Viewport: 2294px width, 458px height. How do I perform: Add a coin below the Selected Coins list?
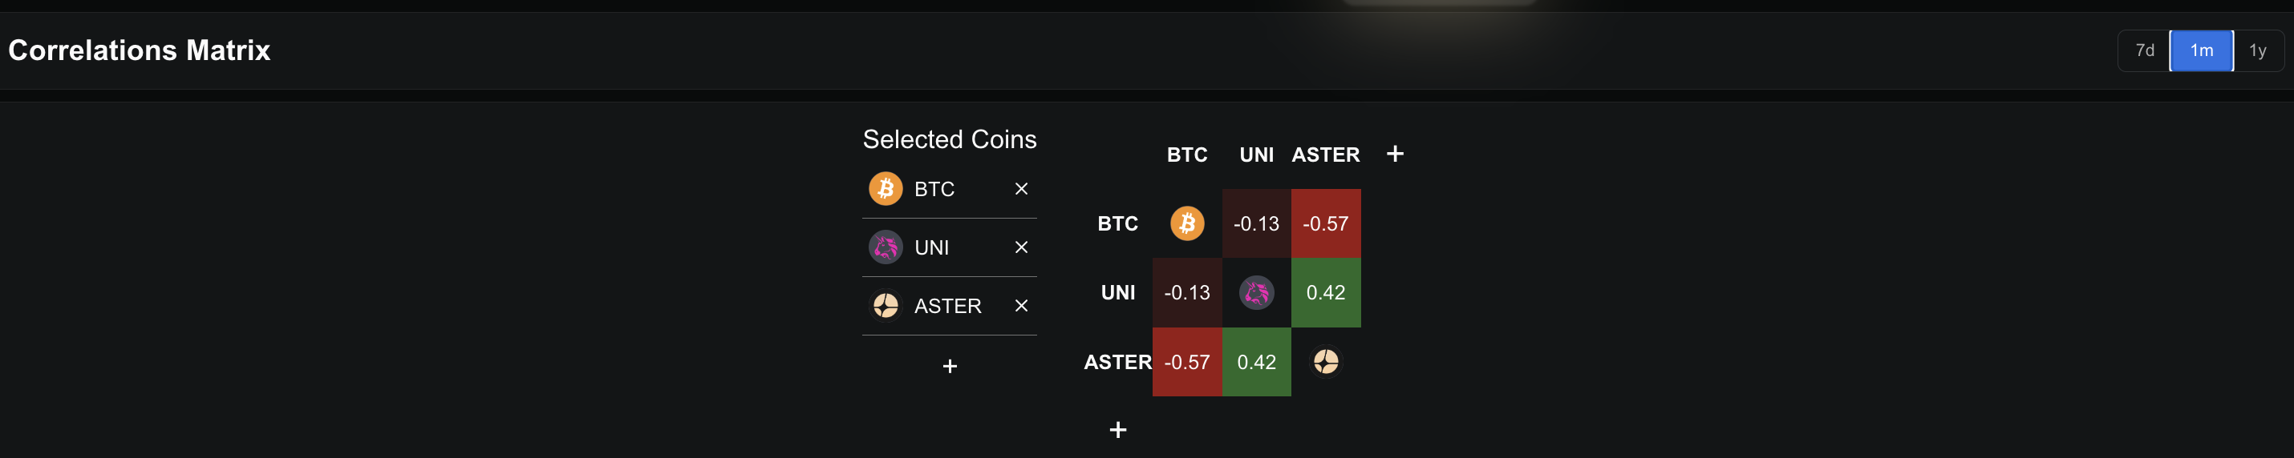coord(950,367)
